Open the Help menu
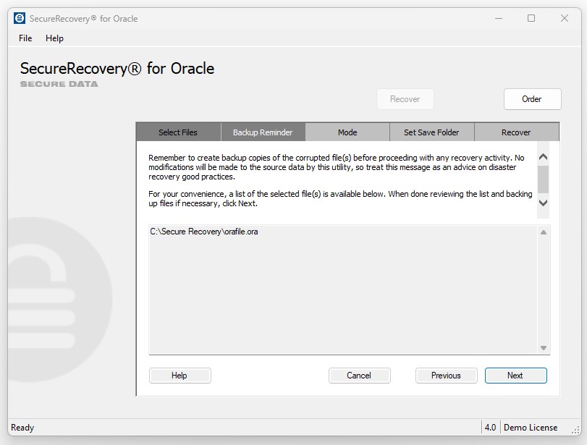Viewport: 587px width, 445px height. [x=54, y=38]
